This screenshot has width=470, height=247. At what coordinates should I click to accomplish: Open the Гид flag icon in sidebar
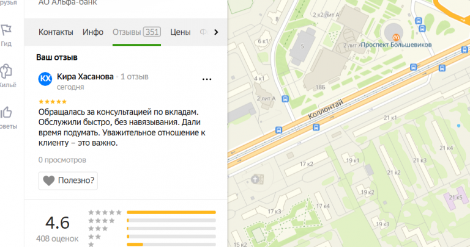(x=6, y=30)
